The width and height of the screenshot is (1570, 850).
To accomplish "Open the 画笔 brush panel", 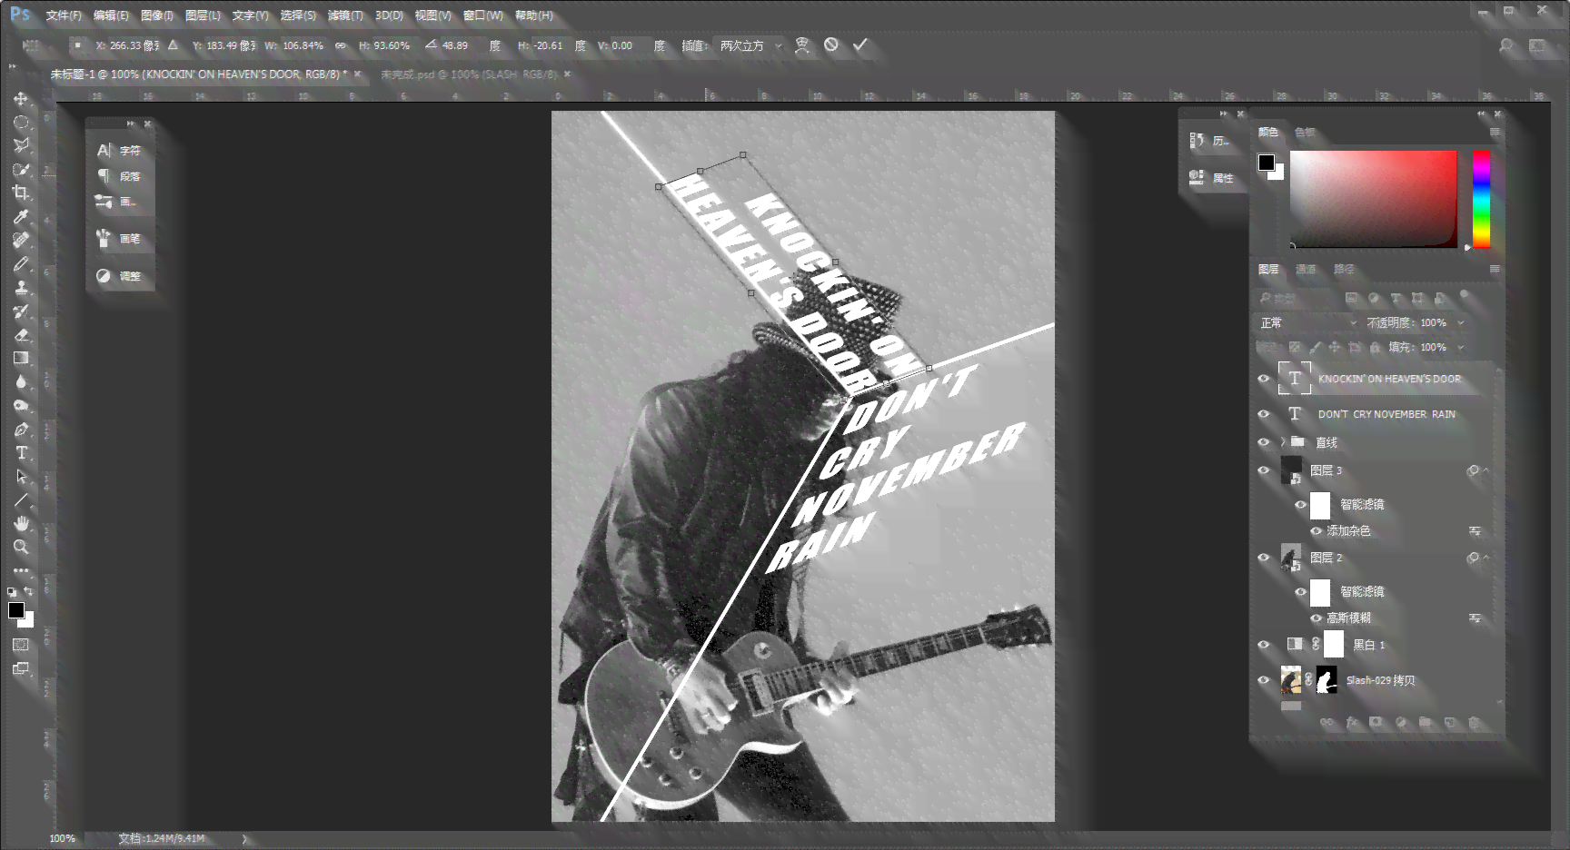I will 121,239.
